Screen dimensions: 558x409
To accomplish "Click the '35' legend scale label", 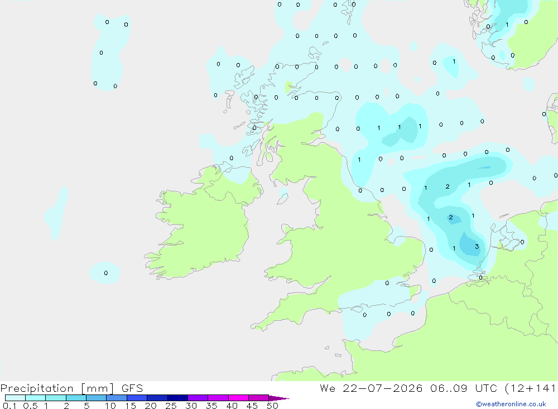I will tap(211, 406).
